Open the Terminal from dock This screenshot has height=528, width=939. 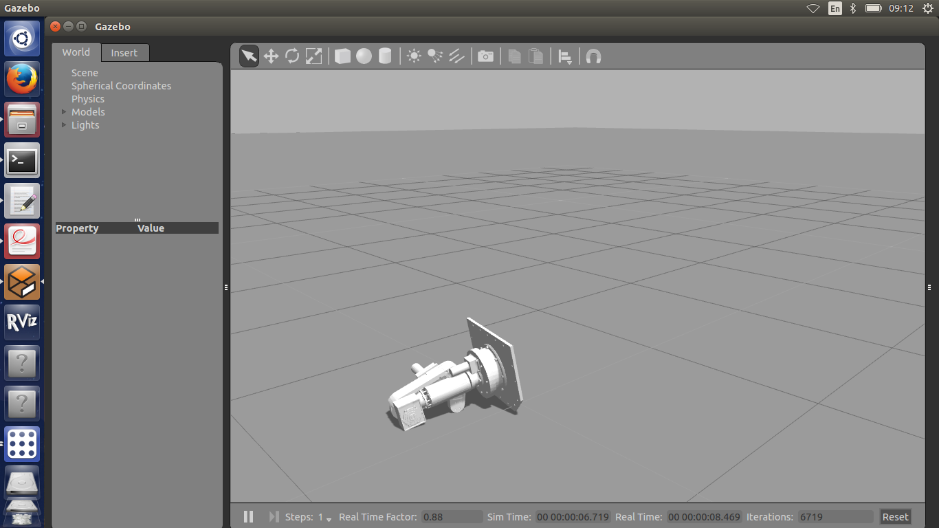22,160
